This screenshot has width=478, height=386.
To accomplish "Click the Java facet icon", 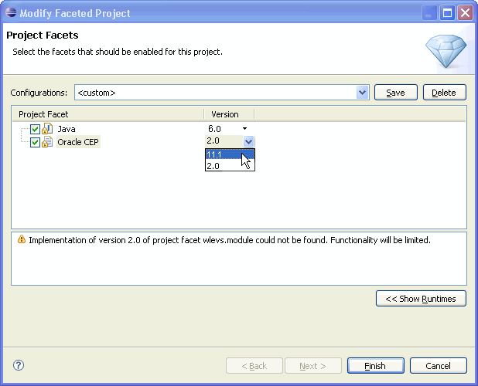I will [x=46, y=129].
